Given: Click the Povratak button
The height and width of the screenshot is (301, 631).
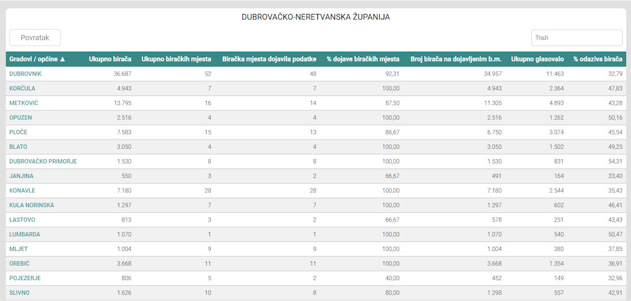Looking at the screenshot, I should (x=35, y=37).
